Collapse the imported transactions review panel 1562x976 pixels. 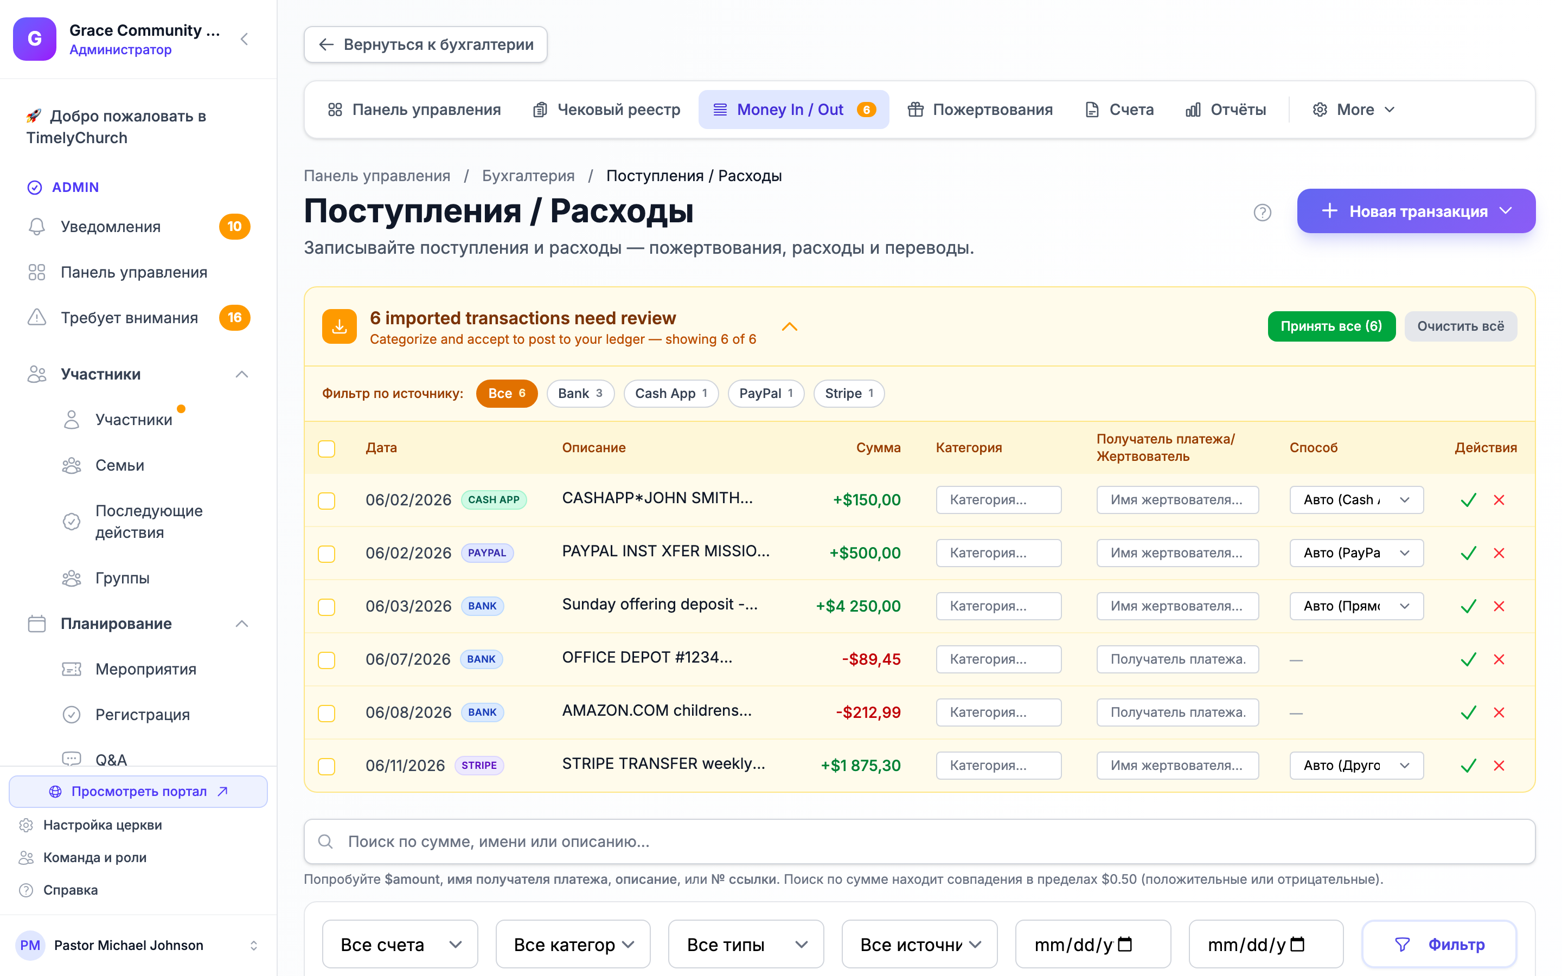[789, 326]
